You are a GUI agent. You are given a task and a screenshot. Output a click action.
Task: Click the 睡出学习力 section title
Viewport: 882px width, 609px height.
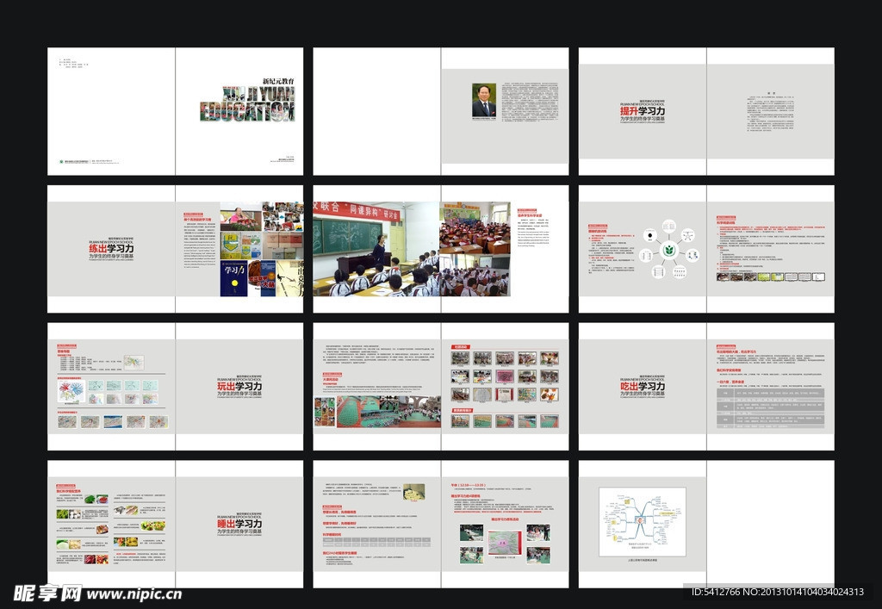[x=239, y=524]
